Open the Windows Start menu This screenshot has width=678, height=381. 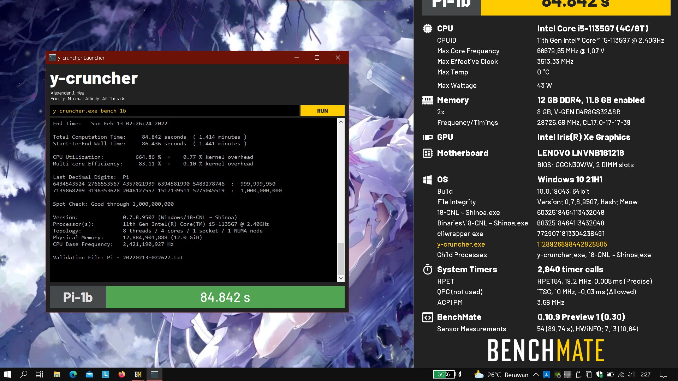pos(8,374)
